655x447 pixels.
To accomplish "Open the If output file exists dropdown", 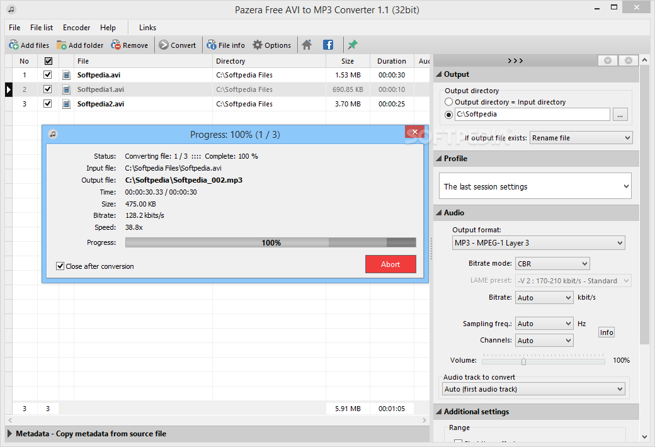I will tap(581, 138).
